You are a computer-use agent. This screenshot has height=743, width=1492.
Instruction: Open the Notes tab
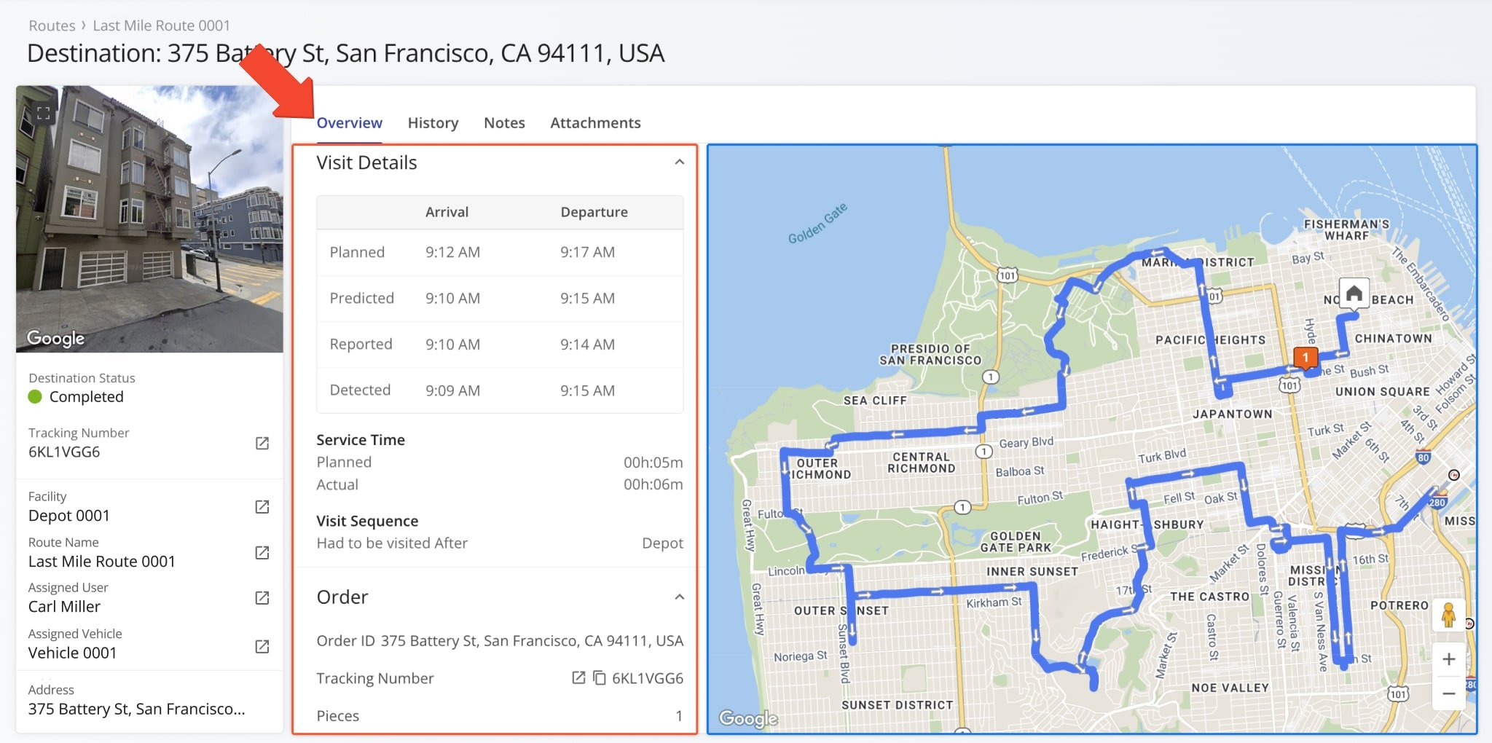click(x=504, y=123)
